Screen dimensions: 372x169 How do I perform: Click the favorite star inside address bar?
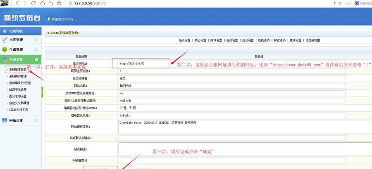(340, 3)
